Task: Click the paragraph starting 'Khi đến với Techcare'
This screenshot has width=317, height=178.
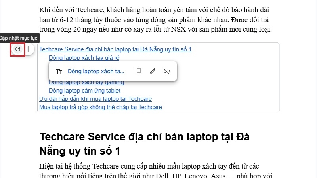Action: coord(155,19)
